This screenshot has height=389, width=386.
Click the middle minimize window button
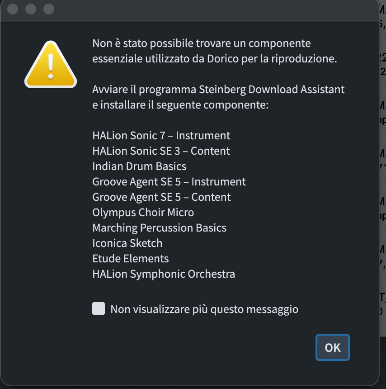point(31,9)
